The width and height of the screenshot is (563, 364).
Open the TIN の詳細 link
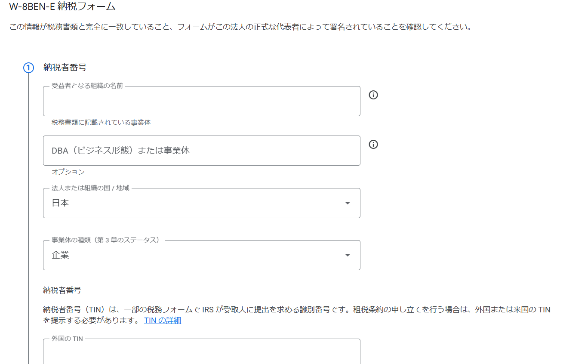tap(163, 320)
